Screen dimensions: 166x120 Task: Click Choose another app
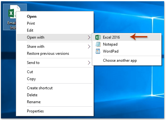[127, 60]
